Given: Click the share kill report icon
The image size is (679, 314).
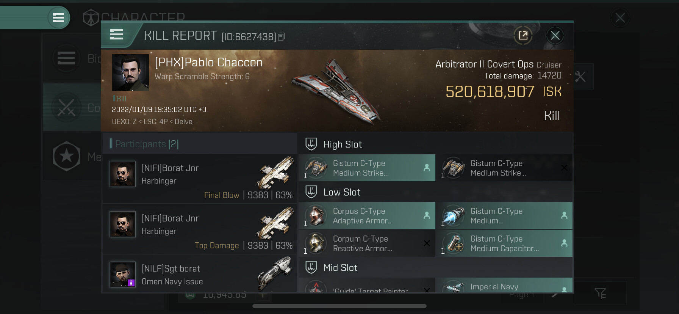Looking at the screenshot, I should tap(523, 36).
